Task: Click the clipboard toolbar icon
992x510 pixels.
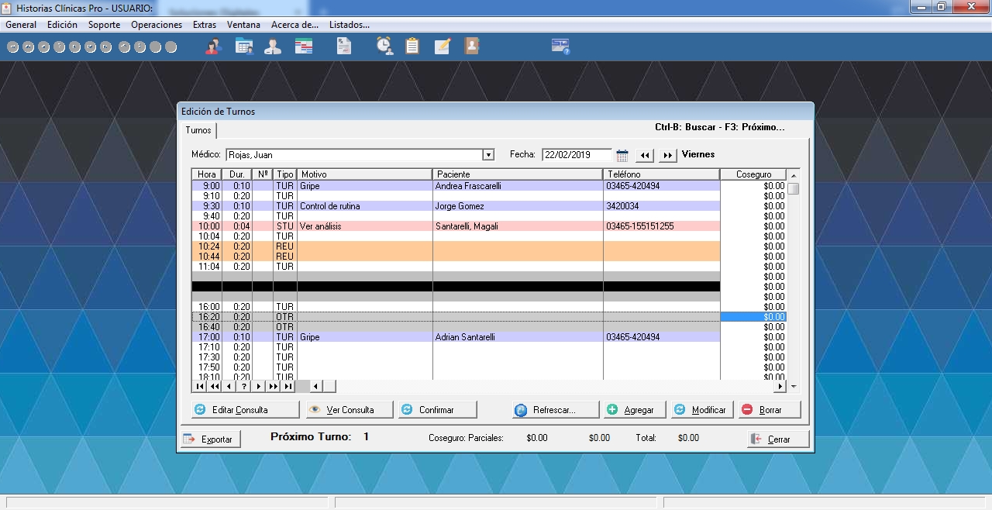Action: 412,47
